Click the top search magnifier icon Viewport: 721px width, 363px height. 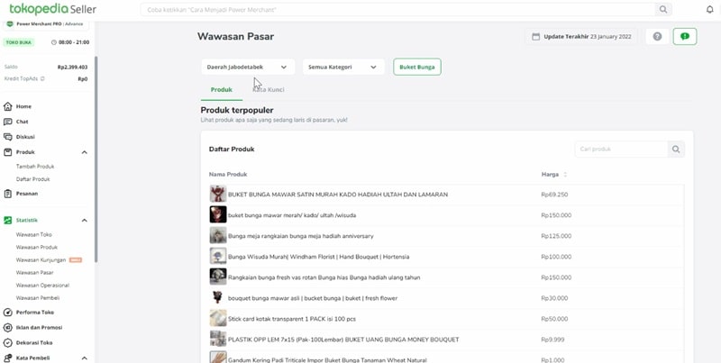pyautogui.click(x=663, y=9)
